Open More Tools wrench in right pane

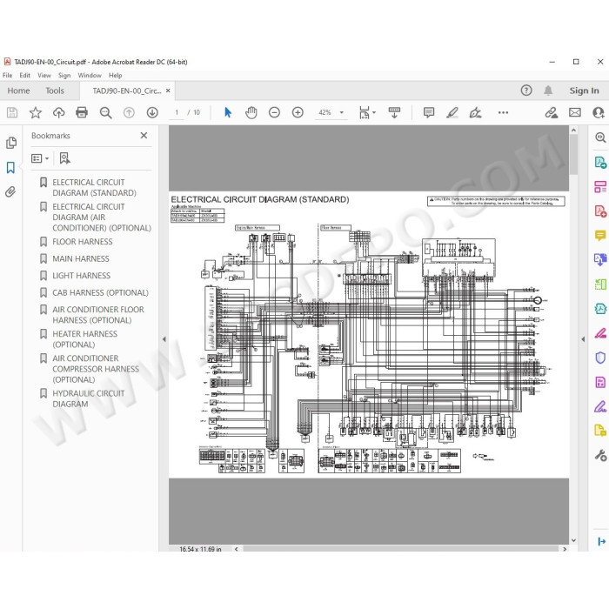point(600,455)
